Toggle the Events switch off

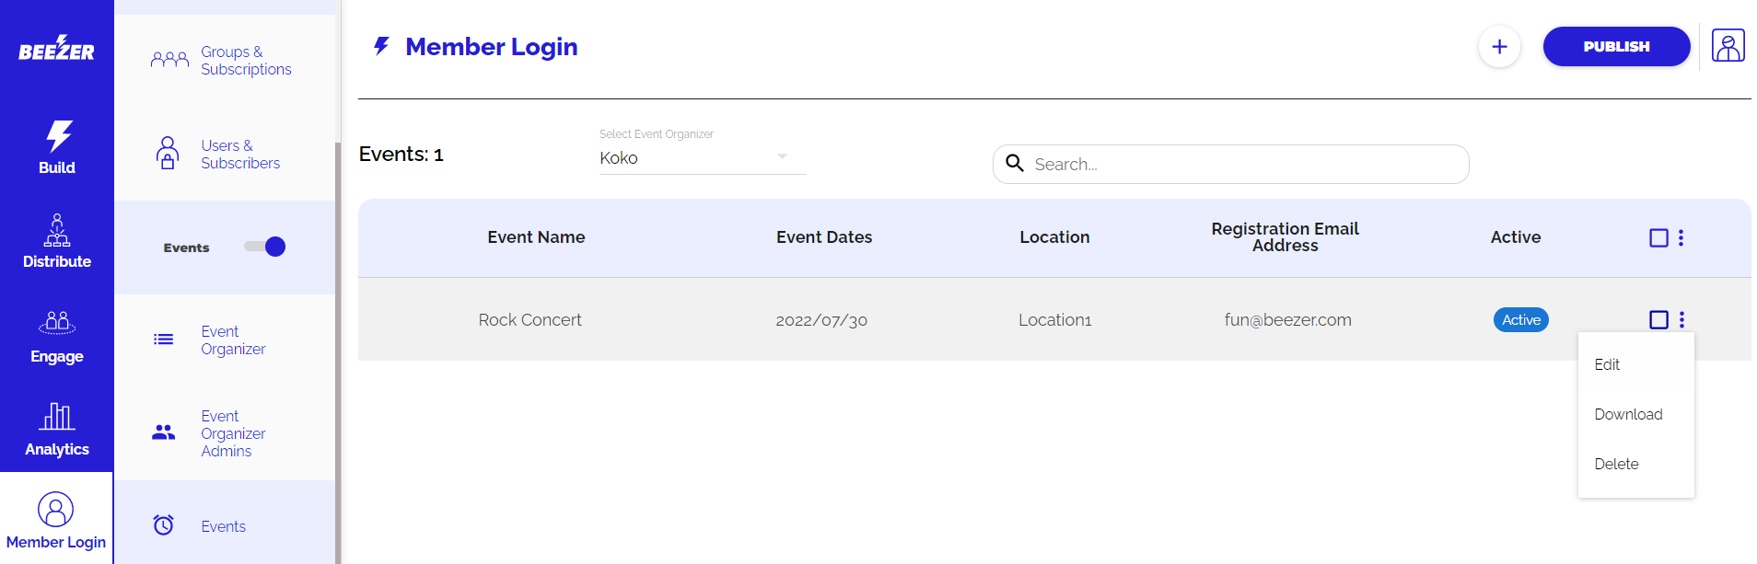pos(265,247)
